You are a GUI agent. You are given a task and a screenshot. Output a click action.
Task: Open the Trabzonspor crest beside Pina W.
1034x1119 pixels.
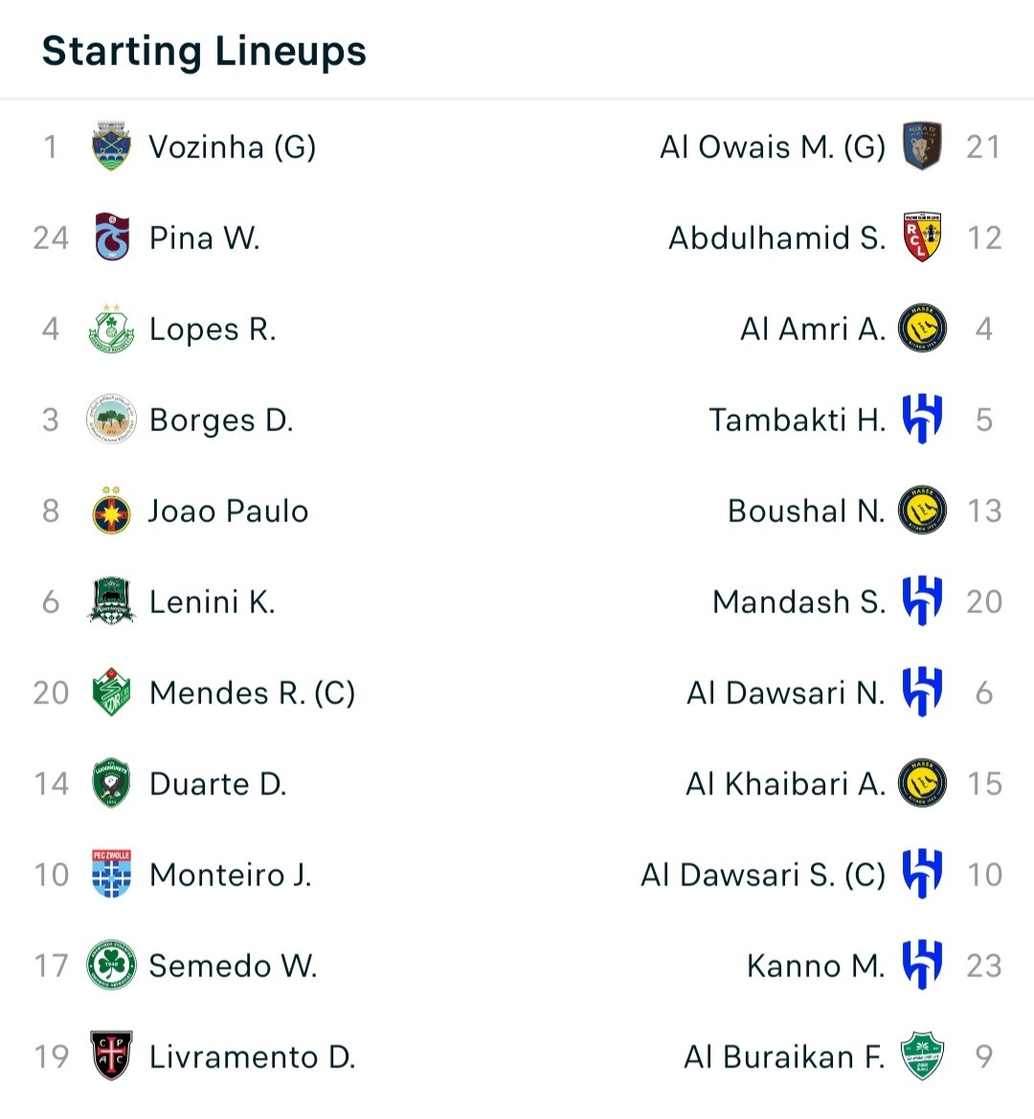point(112,237)
